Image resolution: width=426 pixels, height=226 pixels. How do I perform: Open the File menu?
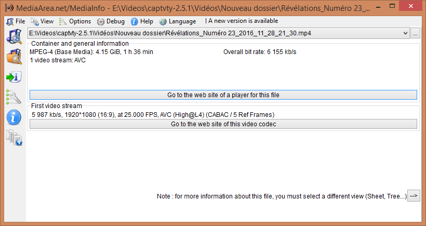point(16,21)
